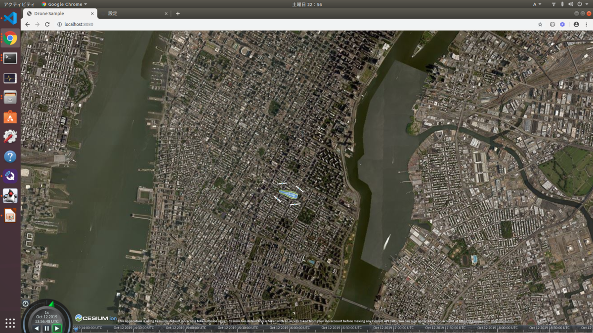Click the Bluetooth status icon
The width and height of the screenshot is (593, 333).
click(562, 4)
